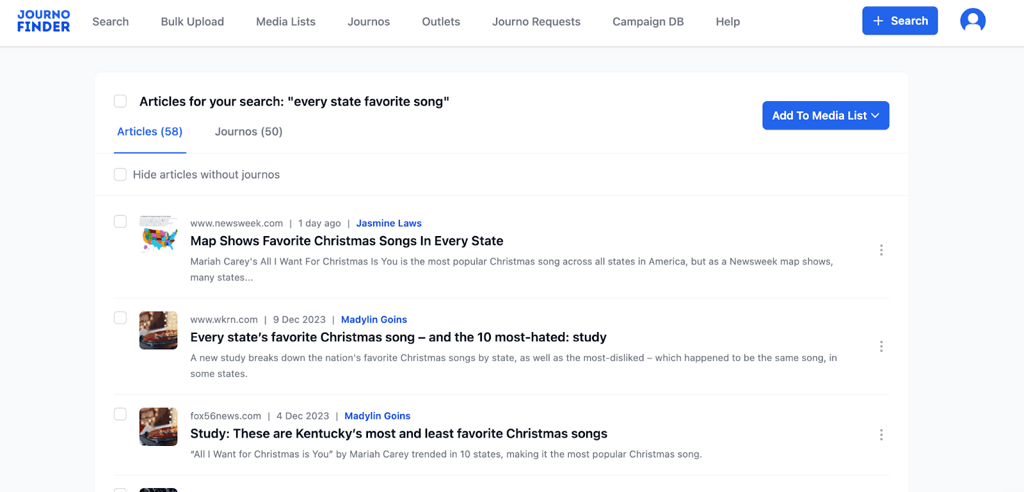
Task: Open the Media Lists menu item
Action: (285, 21)
